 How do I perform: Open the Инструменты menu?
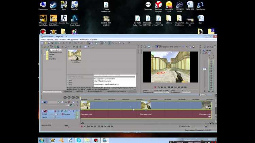point(73,39)
